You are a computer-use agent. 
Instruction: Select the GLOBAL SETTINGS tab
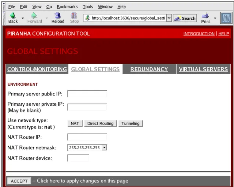(x=95, y=69)
